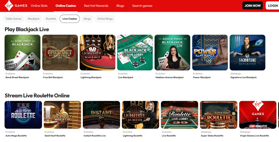Click the Super Stake Roulette title text
The height and width of the screenshot is (142, 279).
coord(212,135)
